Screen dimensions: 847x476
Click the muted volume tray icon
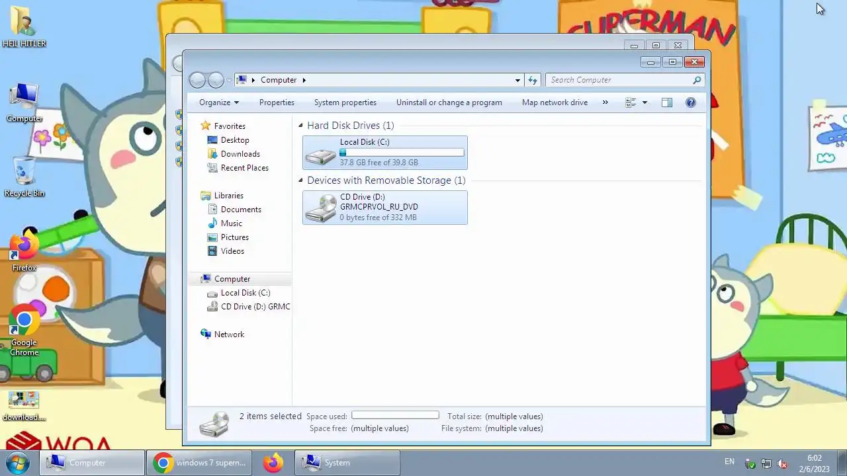pyautogui.click(x=782, y=463)
